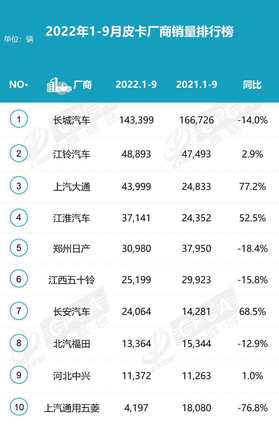Viewport: 279px width, 424px height.
Task: Click the NO. column header
Action: click(19, 85)
